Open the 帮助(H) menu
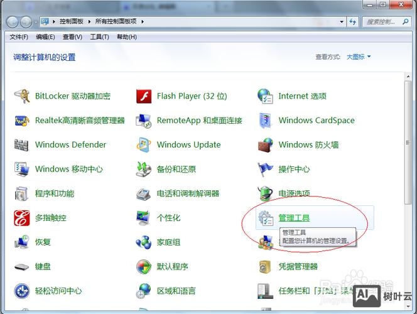Screen dimensions: 417x314 [x=127, y=37]
